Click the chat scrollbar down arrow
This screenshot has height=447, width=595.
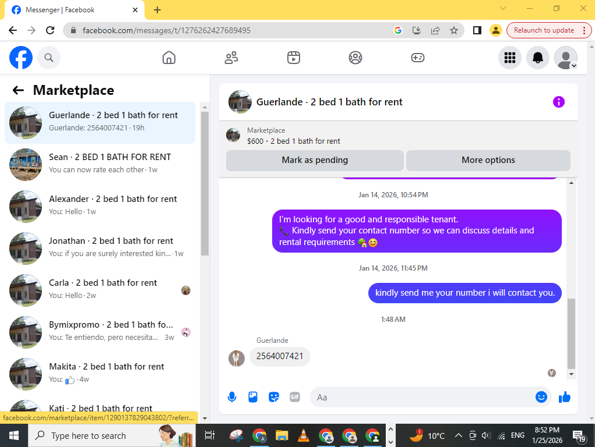tap(571, 374)
